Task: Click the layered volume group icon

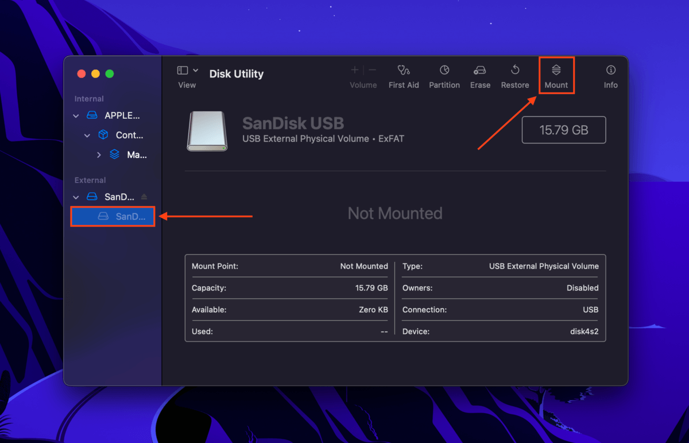Action: 114,154
